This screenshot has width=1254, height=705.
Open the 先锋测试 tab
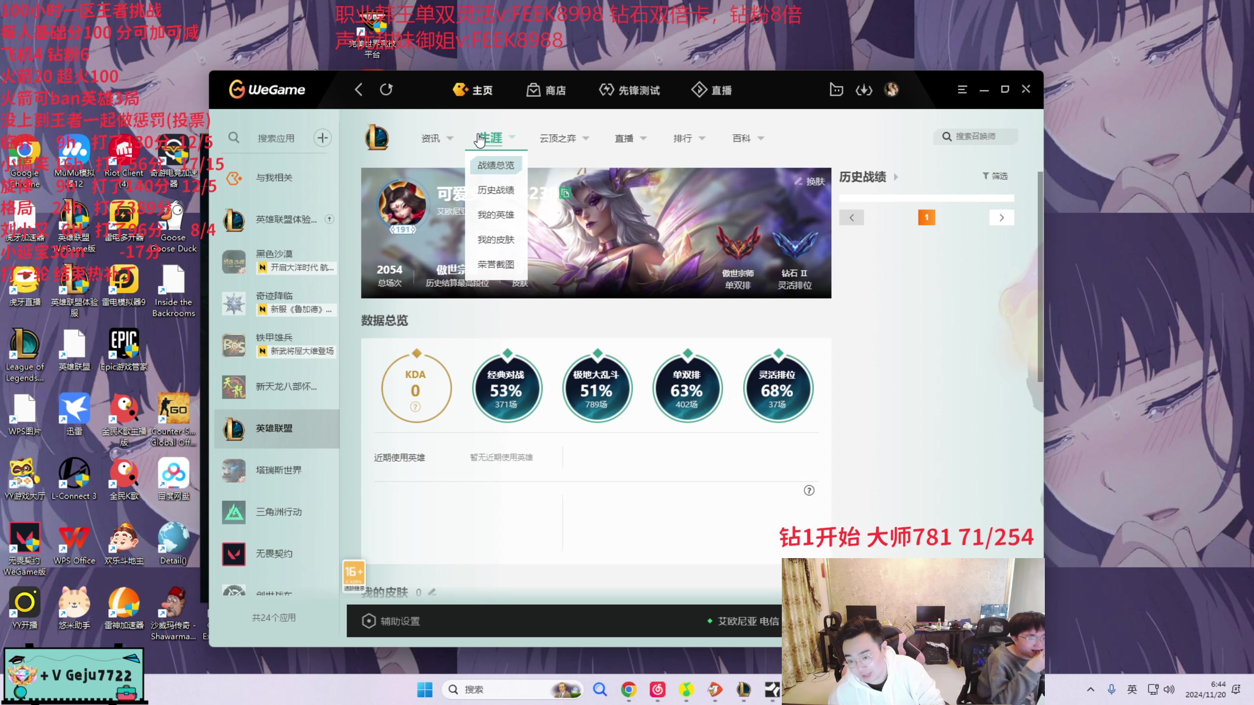[629, 90]
